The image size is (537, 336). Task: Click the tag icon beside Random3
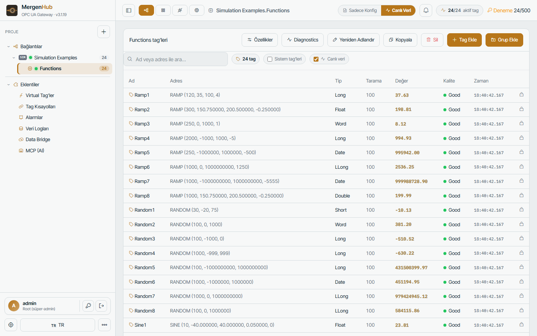click(131, 239)
